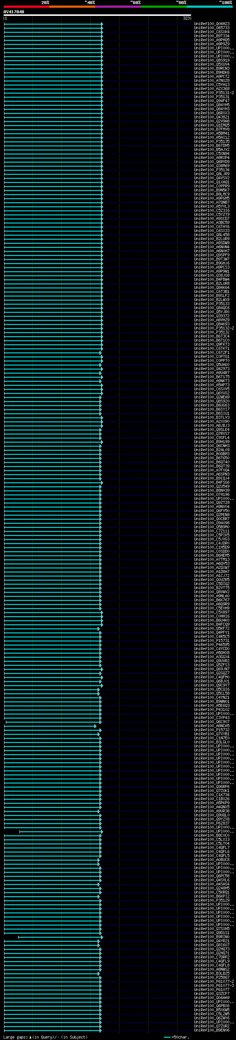Click hit label UniRef100_Q69JN7
Screen dimensions: 236x1040
pyautogui.click(x=212, y=669)
